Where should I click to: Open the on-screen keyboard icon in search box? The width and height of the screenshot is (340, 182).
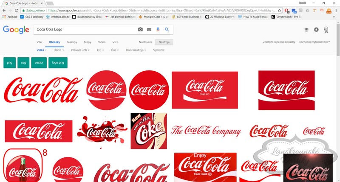149,29
